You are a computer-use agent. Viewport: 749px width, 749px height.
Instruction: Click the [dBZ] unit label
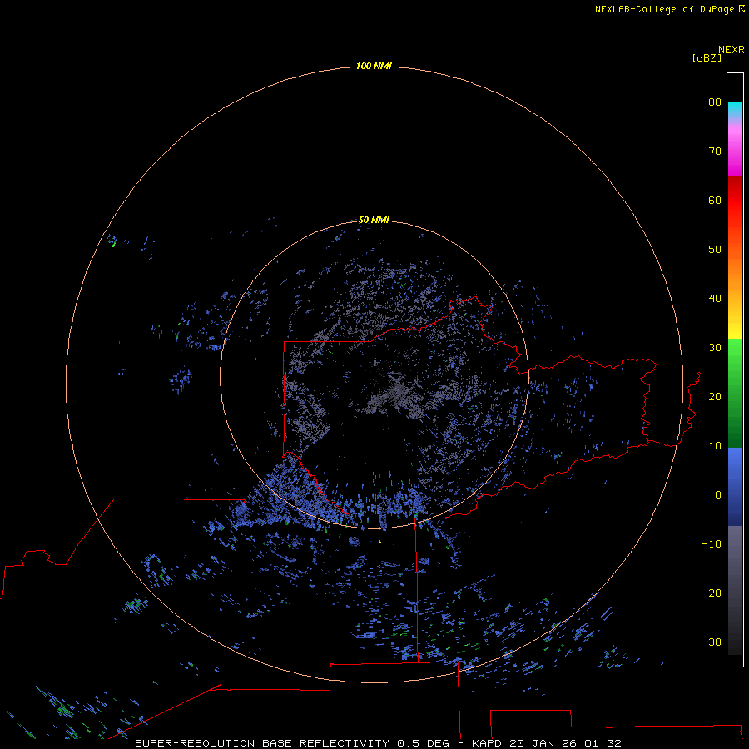coord(707,57)
